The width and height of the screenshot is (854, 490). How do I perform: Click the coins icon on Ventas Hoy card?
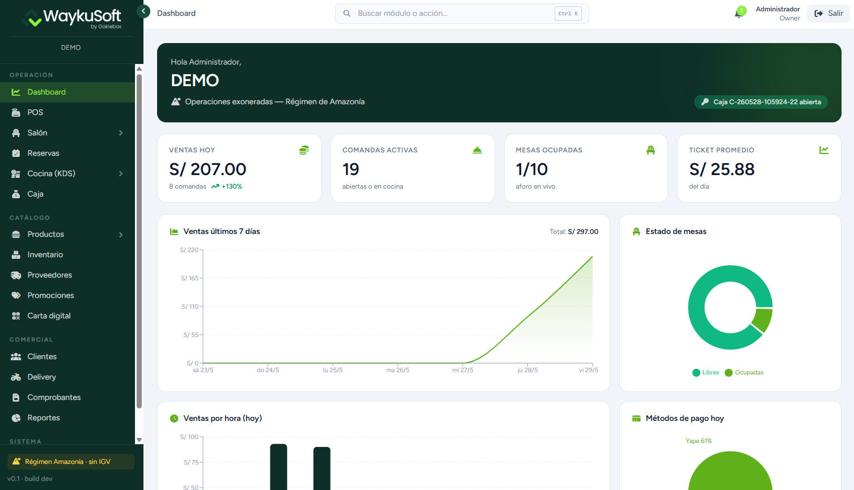(x=304, y=150)
